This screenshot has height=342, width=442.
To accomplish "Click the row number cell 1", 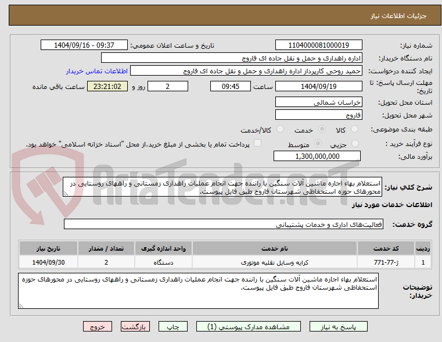I will click(x=423, y=262).
